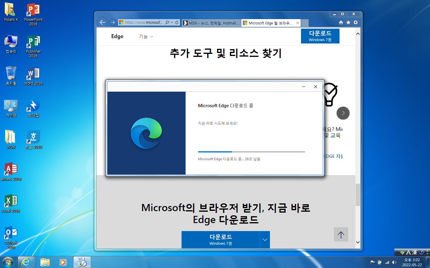The width and height of the screenshot is (430, 268).
Task: Click the 16초 남음 status text
Action: 253,159
